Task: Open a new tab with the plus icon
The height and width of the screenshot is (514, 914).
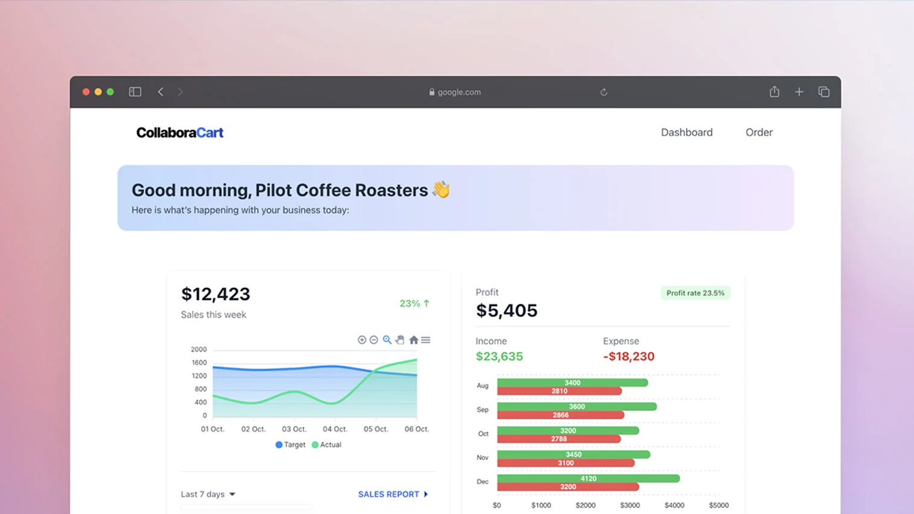Action: pos(799,92)
